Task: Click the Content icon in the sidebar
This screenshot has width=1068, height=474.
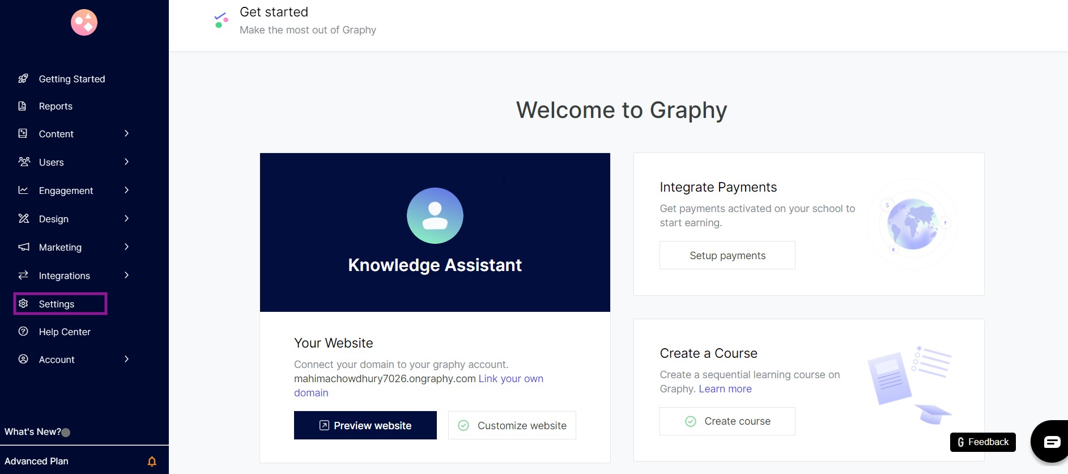Action: tap(23, 133)
